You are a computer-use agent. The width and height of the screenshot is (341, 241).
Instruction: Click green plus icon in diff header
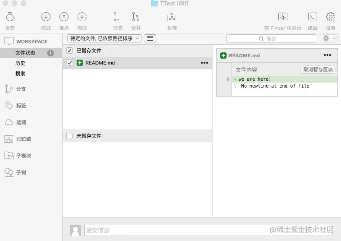click(x=223, y=56)
